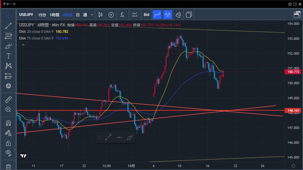Open the emoji sticker tool
Screen dimensions: 303x170
click(x=8, y=86)
